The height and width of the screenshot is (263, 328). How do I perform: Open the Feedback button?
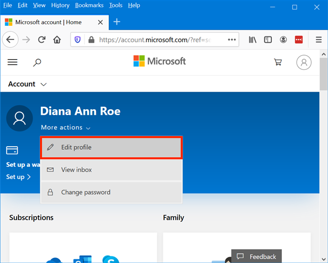tap(257, 256)
